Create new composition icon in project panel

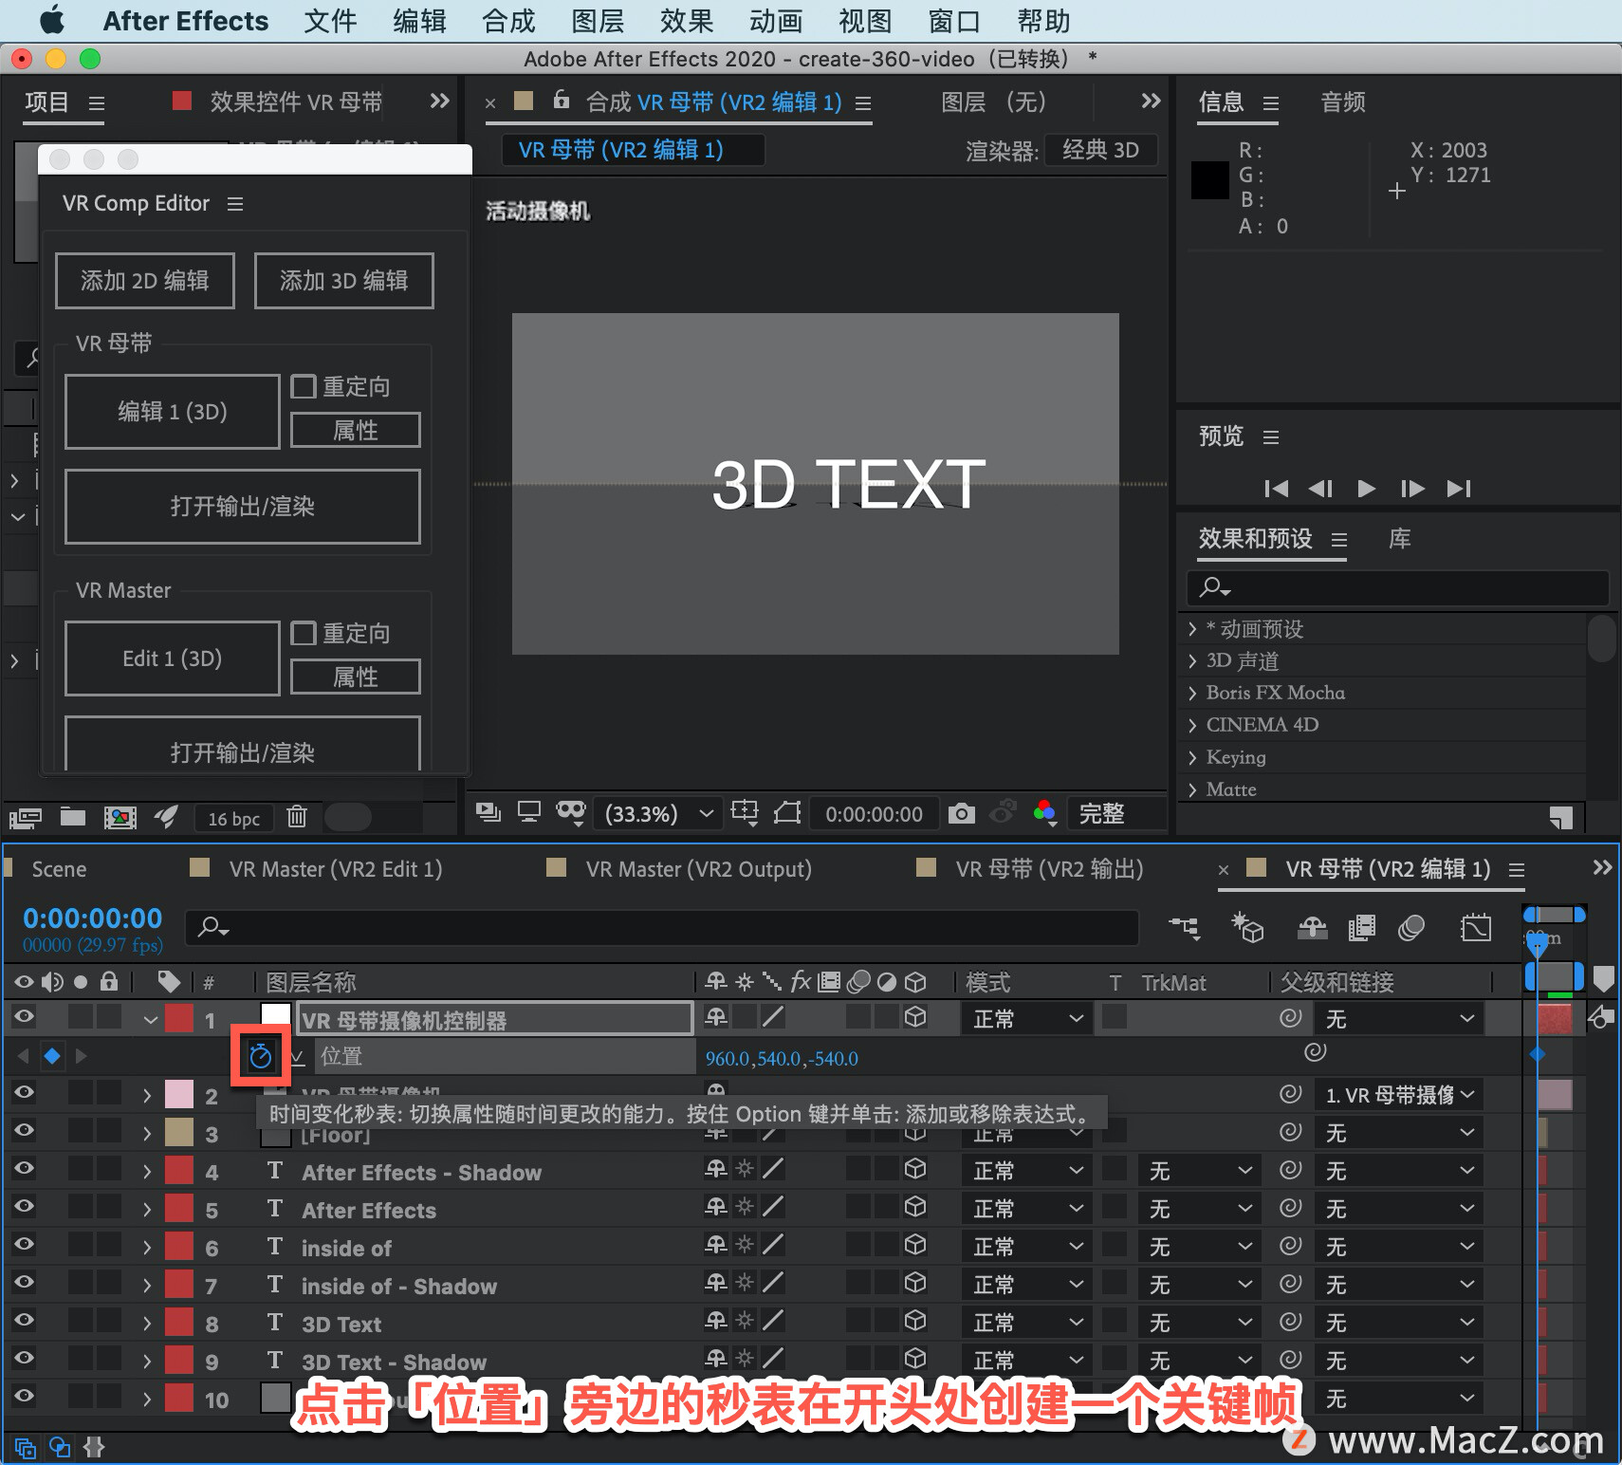[120, 817]
